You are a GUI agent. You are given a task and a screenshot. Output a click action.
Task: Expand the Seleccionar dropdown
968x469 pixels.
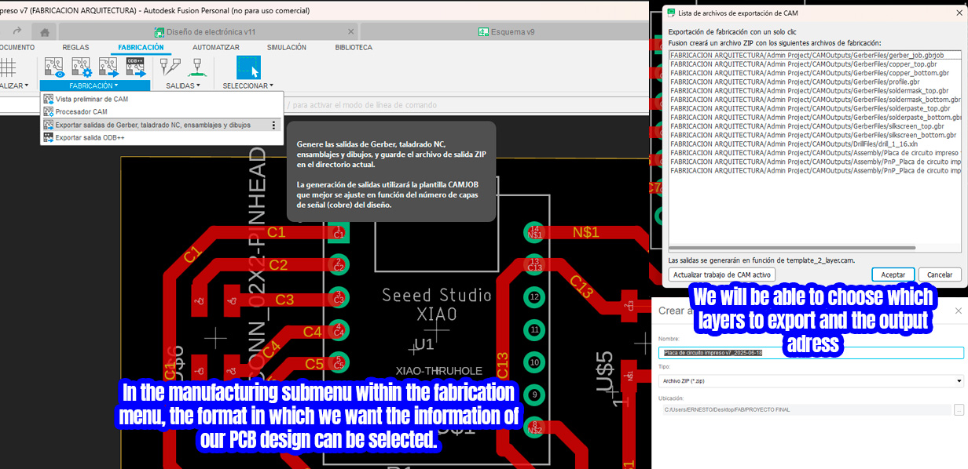[248, 85]
